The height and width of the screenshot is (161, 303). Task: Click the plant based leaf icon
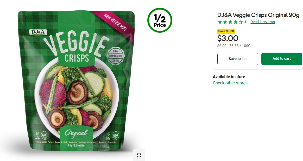click(x=108, y=135)
